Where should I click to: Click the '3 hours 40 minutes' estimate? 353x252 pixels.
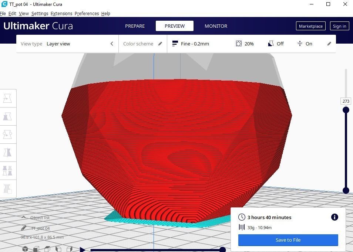[269, 217]
